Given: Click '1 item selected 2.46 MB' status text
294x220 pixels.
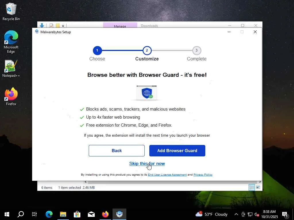Looking at the screenshot, I should (x=76, y=188).
